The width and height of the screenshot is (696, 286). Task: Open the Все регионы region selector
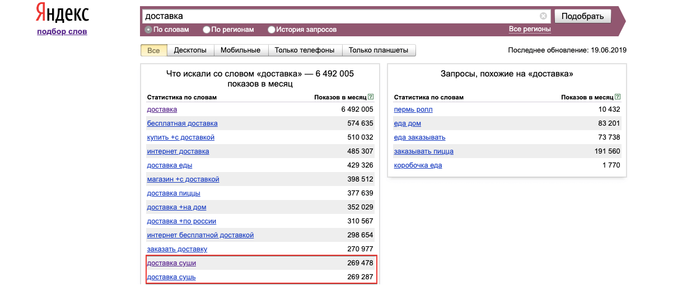point(530,29)
